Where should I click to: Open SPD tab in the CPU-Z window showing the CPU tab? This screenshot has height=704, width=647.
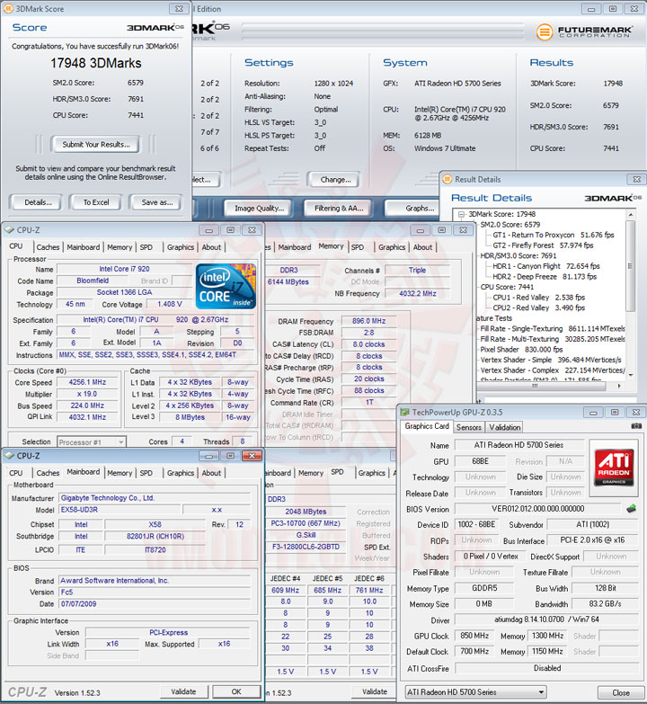[x=146, y=247]
